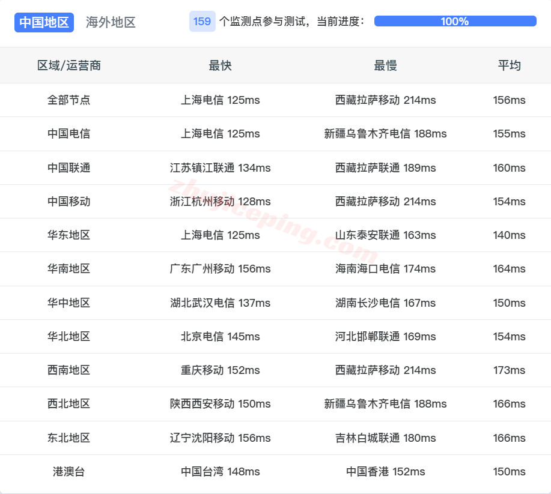Viewport: 551px width, 494px height.
Task: Open the 中国联通 results row
Action: (68, 168)
